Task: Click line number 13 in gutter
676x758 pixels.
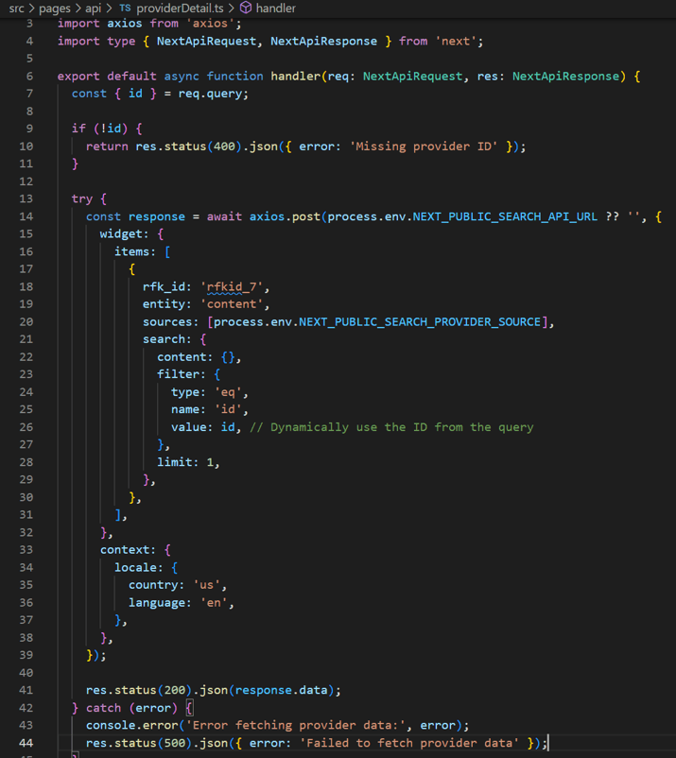Action: coord(25,198)
